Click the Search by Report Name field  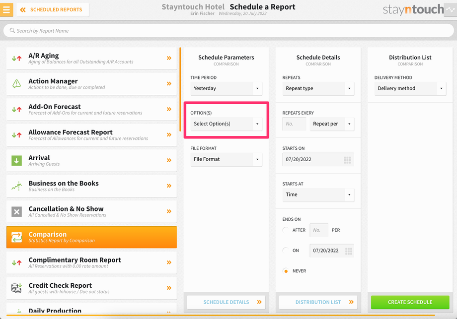tap(228, 31)
